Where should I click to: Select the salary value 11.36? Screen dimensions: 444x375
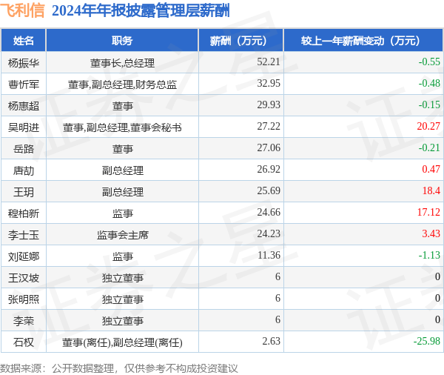[x=269, y=255]
